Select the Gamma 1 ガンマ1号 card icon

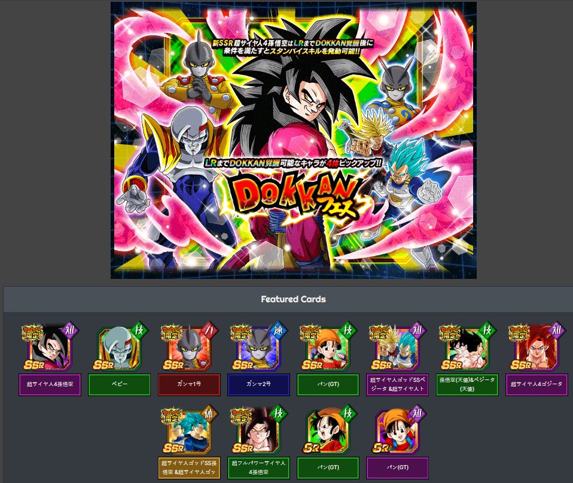[189, 347]
